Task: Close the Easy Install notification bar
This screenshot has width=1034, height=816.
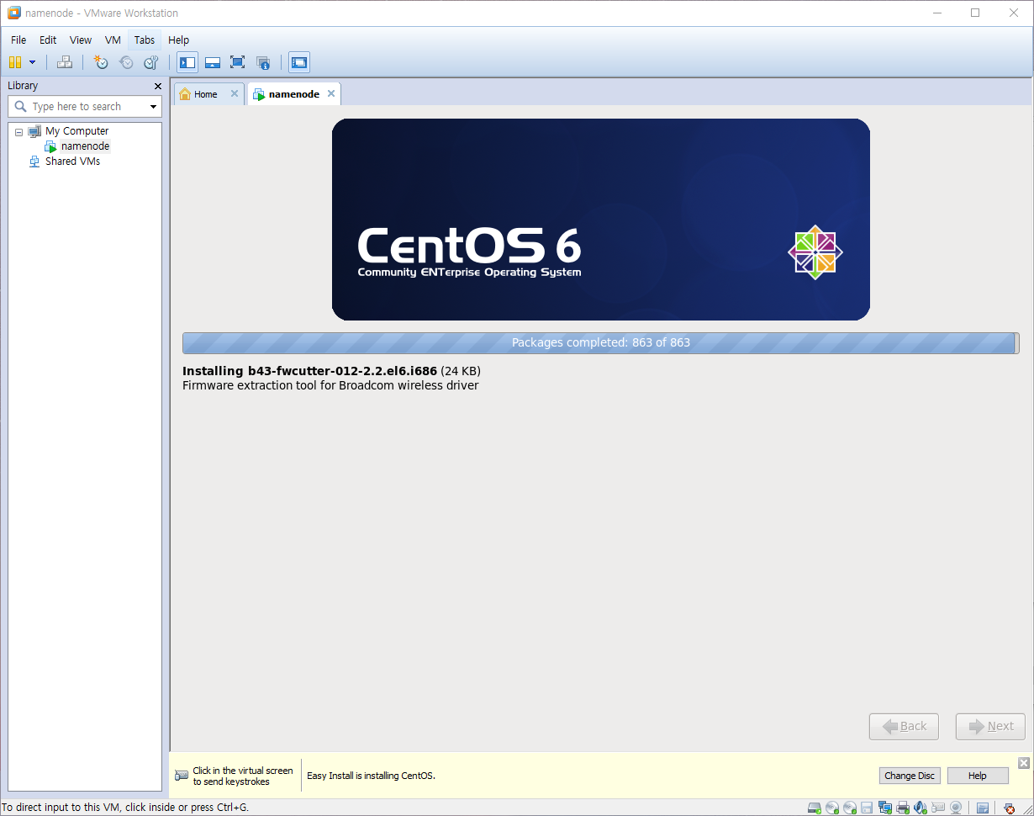Action: pyautogui.click(x=1023, y=763)
